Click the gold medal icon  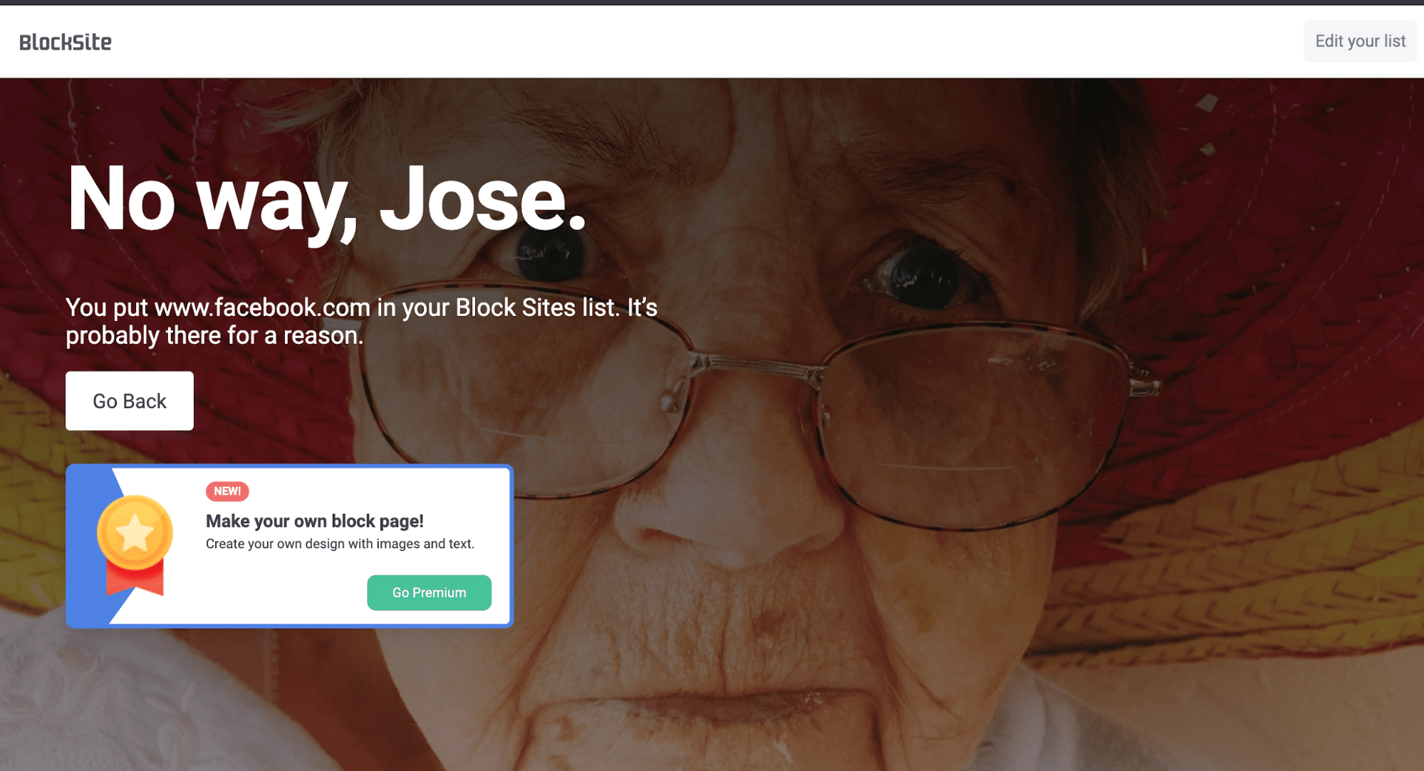(x=135, y=533)
